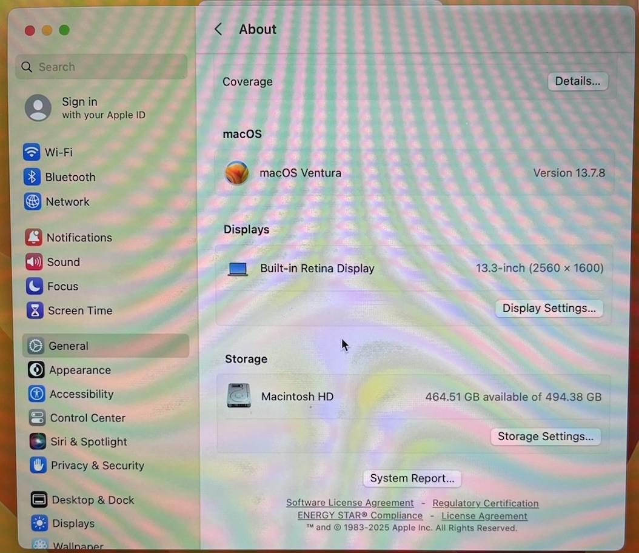Select Focus label in sidebar

click(x=62, y=286)
